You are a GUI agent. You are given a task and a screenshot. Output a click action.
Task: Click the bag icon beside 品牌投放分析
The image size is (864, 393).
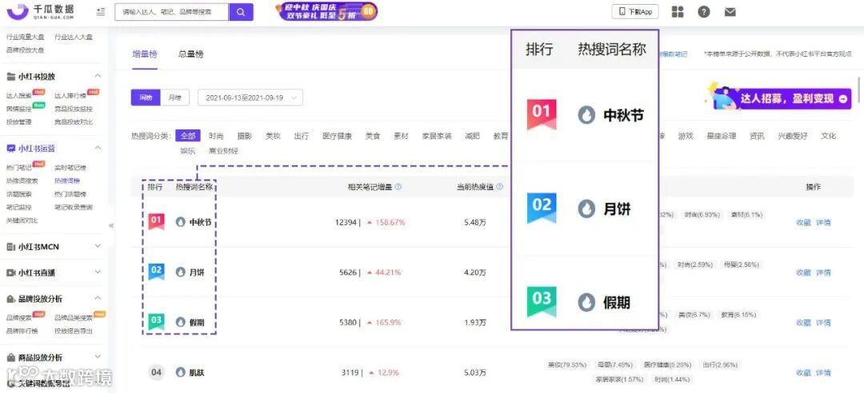(11, 298)
